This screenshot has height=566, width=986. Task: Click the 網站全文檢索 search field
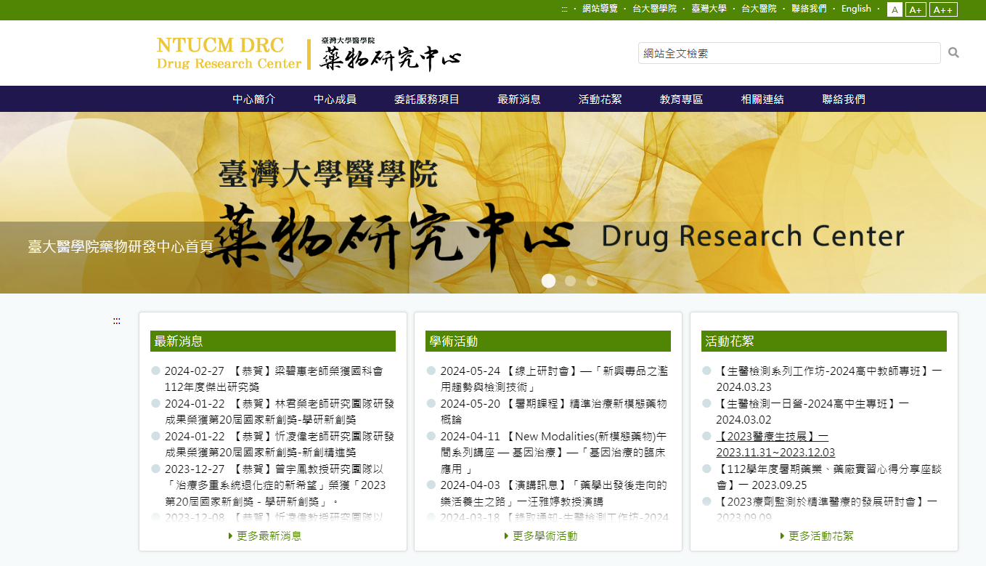(789, 53)
